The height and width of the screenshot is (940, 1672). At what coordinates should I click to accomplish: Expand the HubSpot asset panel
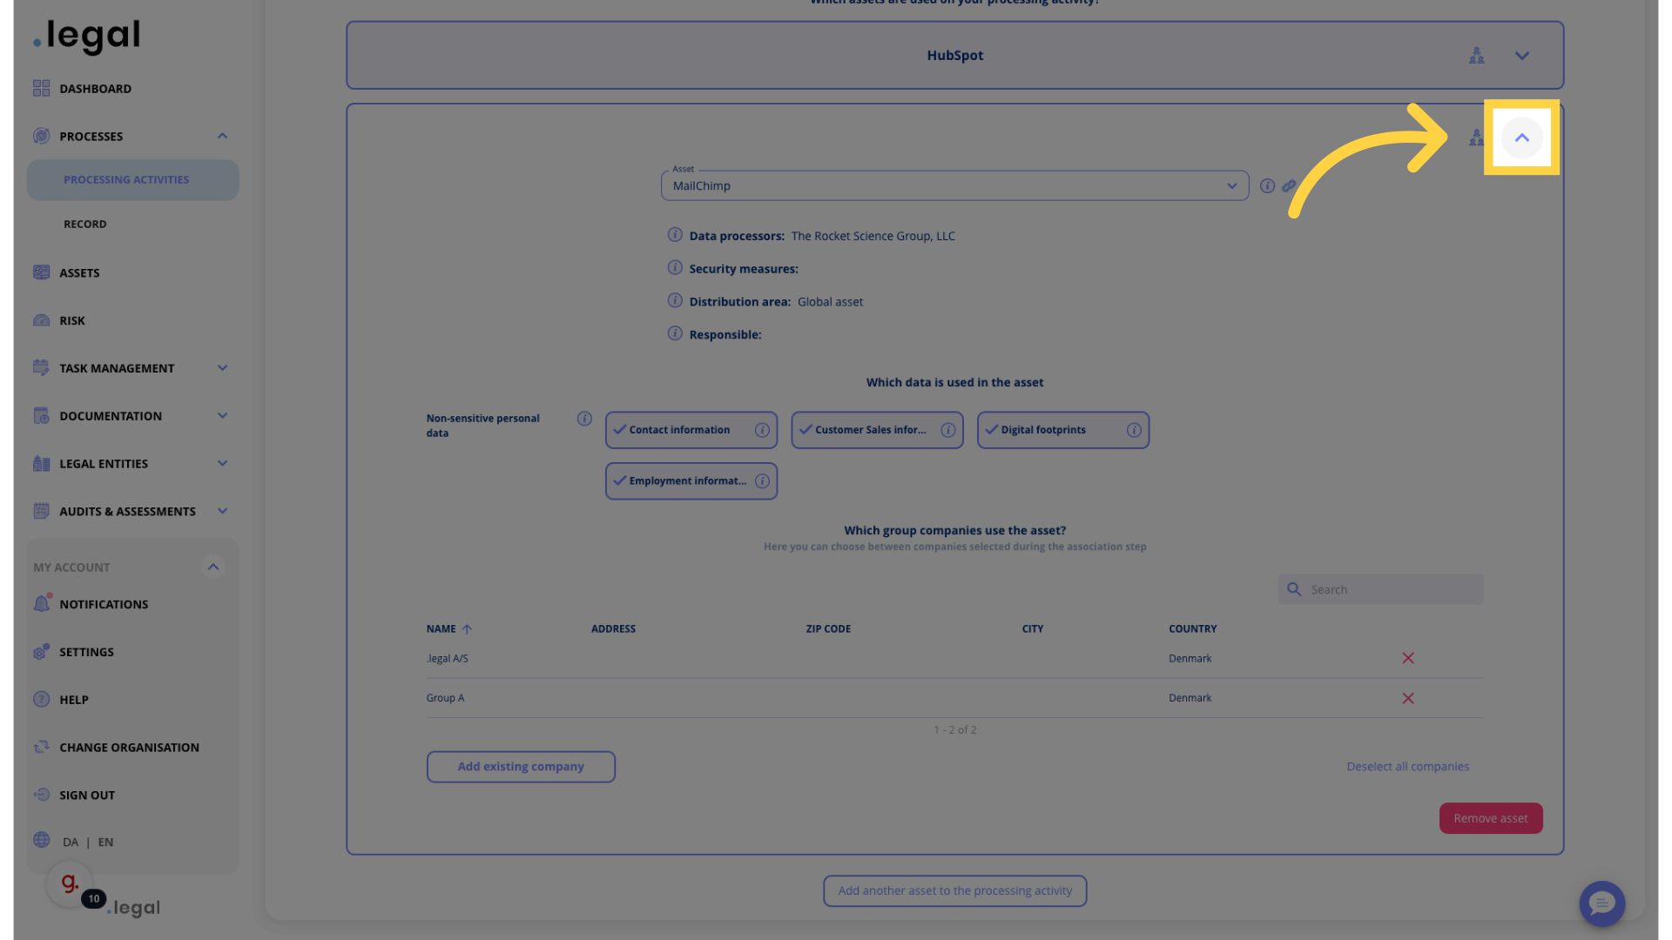[1522, 56]
